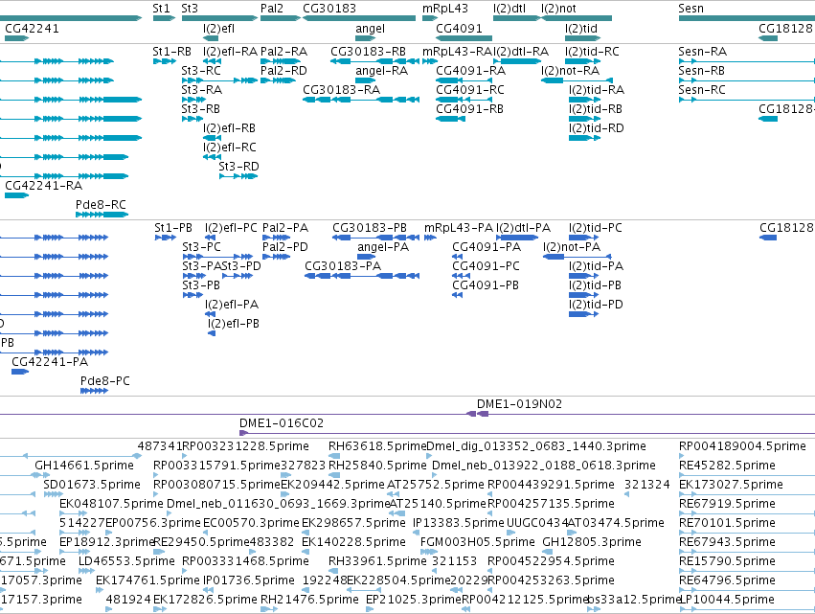Select the l(2)dtl-PA protein label
The image size is (815, 614).
[x=524, y=228]
